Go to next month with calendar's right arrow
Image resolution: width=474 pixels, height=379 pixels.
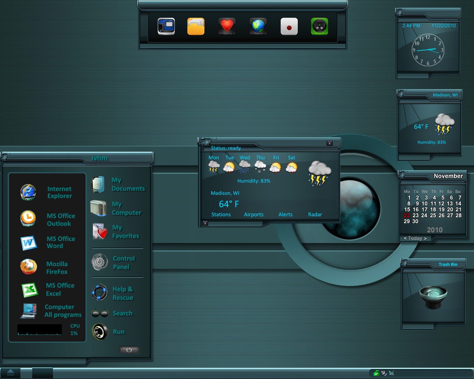425,238
